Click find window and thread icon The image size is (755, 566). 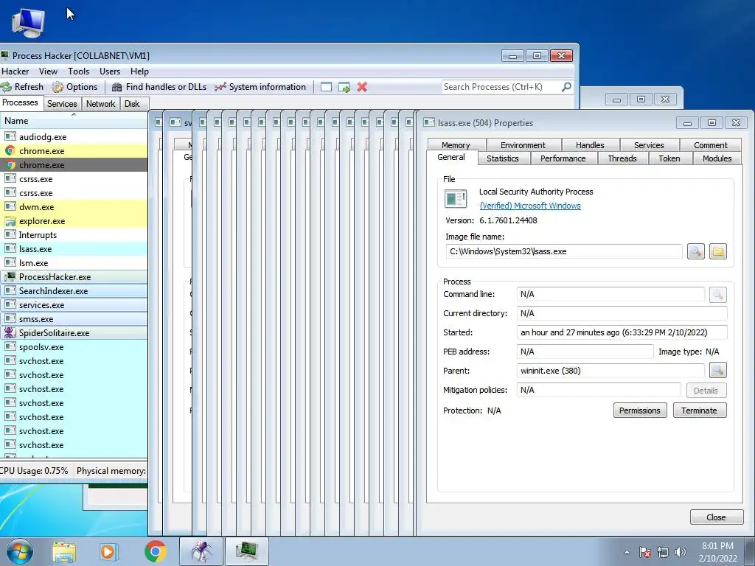[x=344, y=87]
